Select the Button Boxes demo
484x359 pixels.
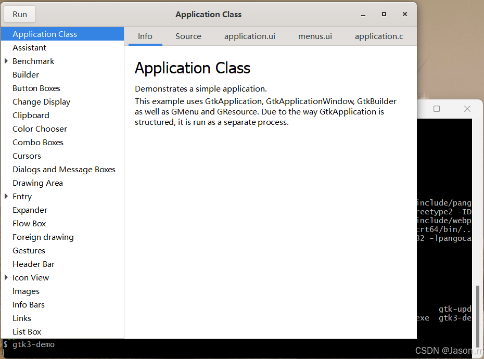click(x=62, y=88)
